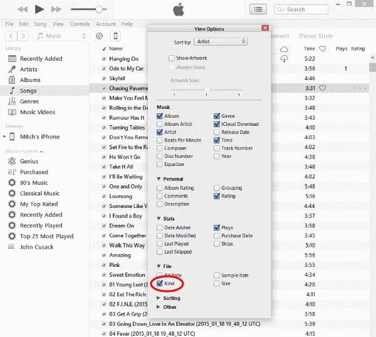The width and height of the screenshot is (376, 337).
Task: Expand the Mitch's iPhone device tree
Action: point(4,137)
